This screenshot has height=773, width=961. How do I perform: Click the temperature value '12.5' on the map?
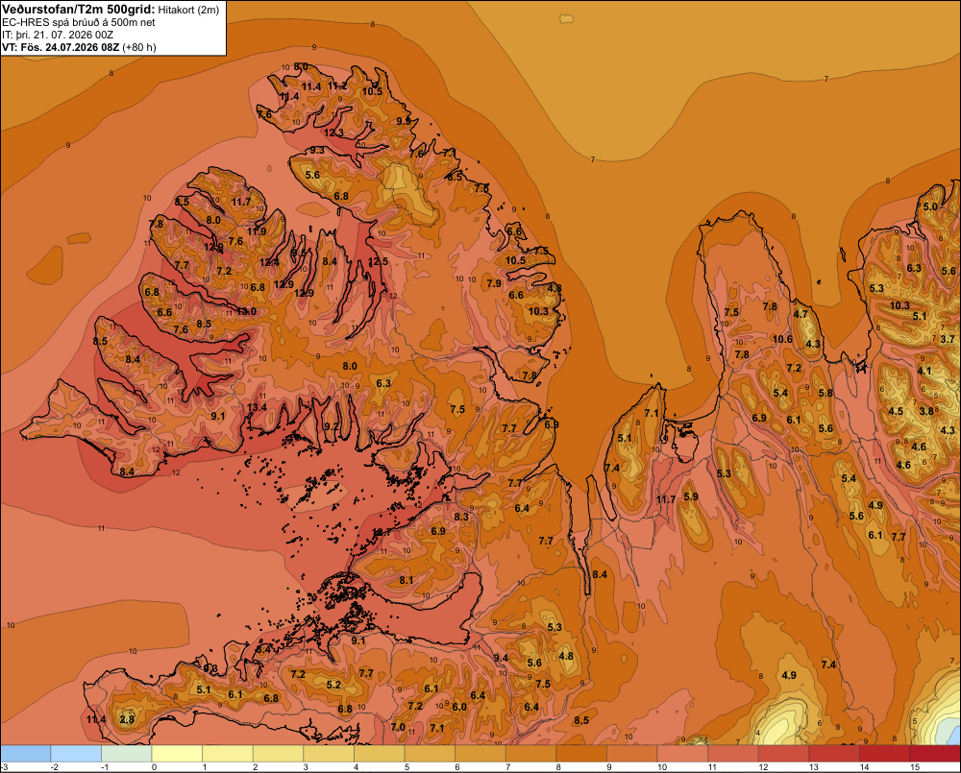378,261
